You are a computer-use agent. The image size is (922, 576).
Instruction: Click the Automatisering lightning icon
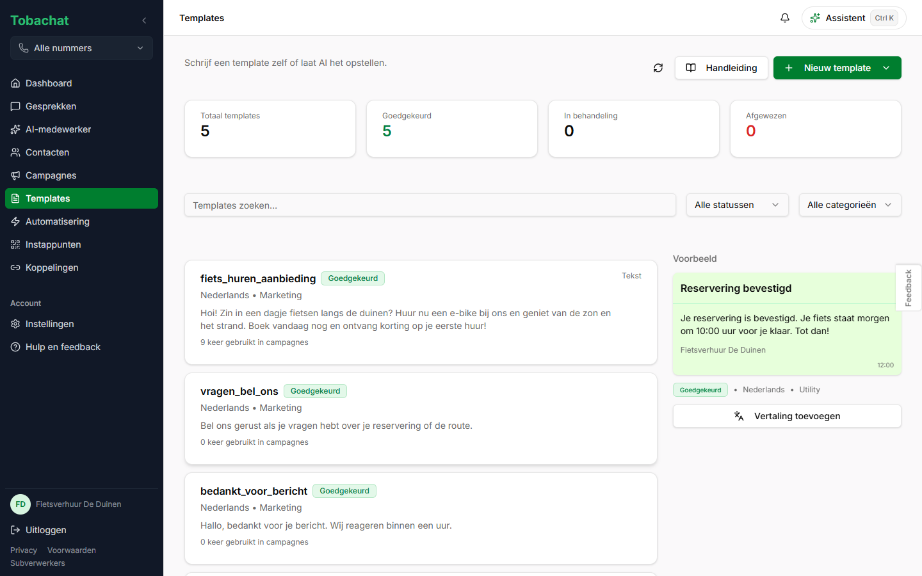click(15, 221)
